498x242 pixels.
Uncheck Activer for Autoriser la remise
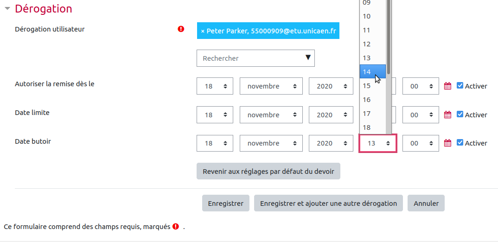tap(460, 86)
